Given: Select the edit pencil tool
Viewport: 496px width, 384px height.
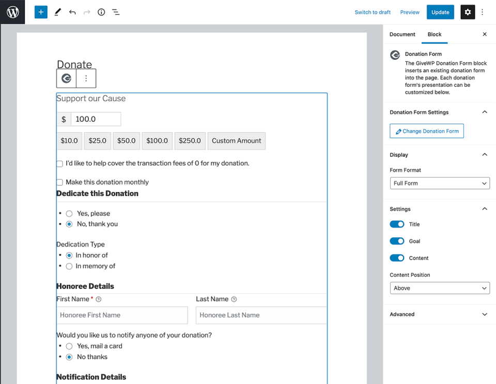Looking at the screenshot, I should (x=57, y=12).
